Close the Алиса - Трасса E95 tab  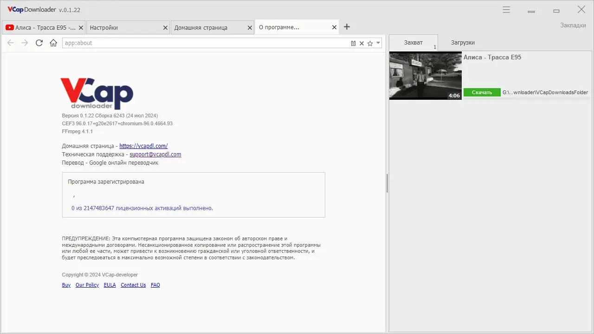coord(81,27)
